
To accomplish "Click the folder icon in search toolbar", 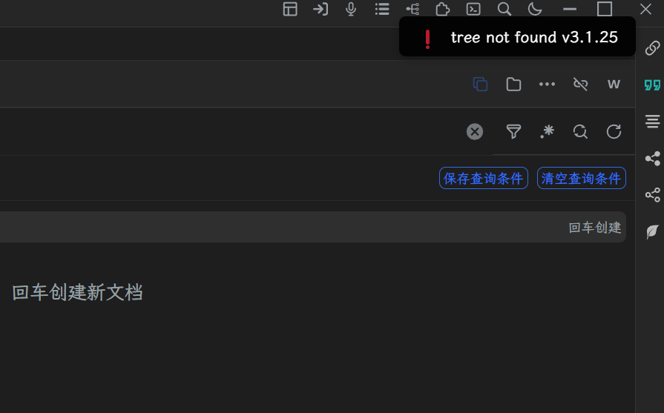I will 513,84.
